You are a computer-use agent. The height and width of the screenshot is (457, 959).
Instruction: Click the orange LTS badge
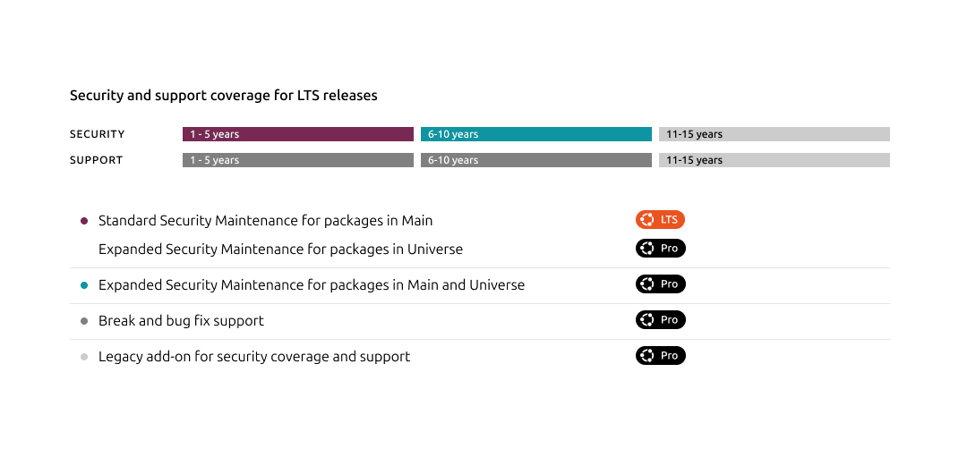(660, 220)
